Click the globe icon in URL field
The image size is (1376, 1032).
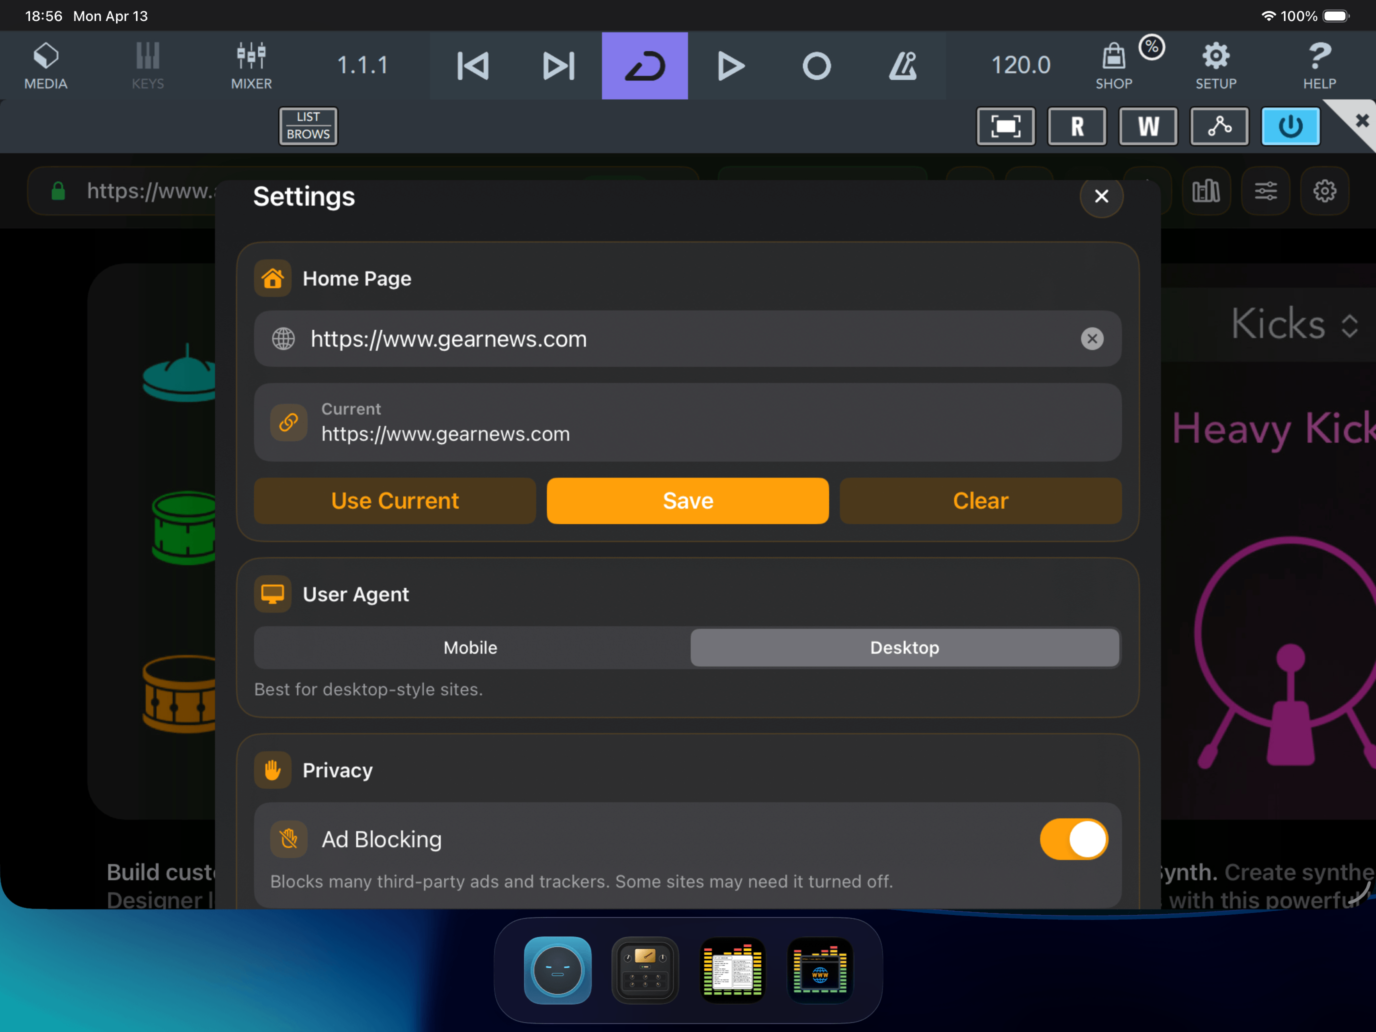click(x=283, y=339)
